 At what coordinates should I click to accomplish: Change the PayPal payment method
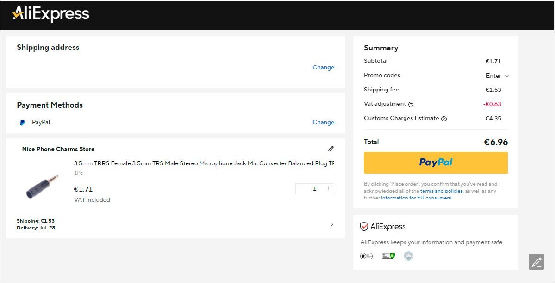pyautogui.click(x=323, y=122)
